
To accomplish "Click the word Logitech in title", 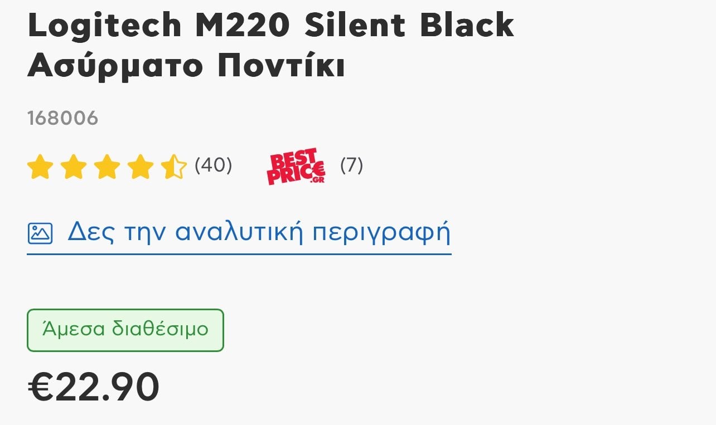I will coord(105,26).
